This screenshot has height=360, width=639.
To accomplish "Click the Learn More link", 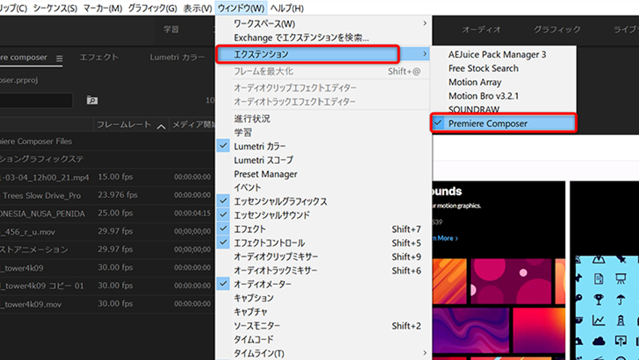I will pyautogui.click(x=445, y=238).
